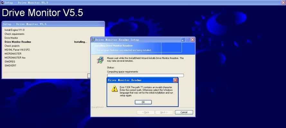This screenshot has height=128, width=286.
Task: Click the installation progress bar
Action: [145, 76]
